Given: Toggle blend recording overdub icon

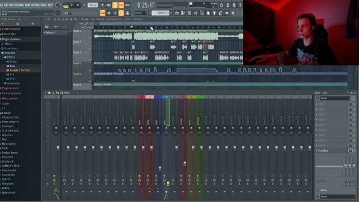Looking at the screenshot, I should 121,5.
